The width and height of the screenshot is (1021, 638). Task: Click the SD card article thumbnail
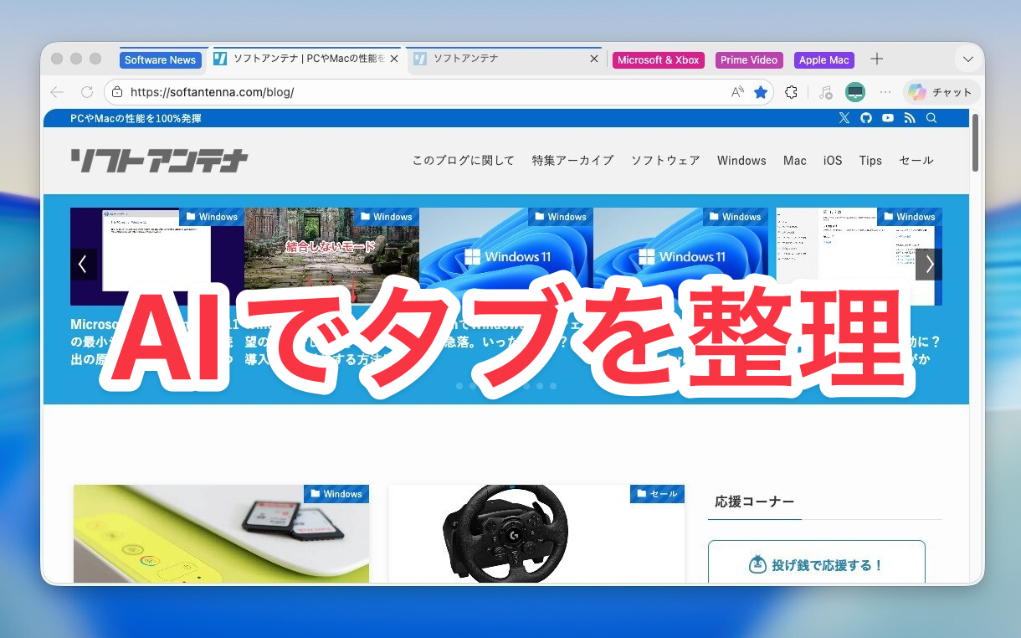221,534
